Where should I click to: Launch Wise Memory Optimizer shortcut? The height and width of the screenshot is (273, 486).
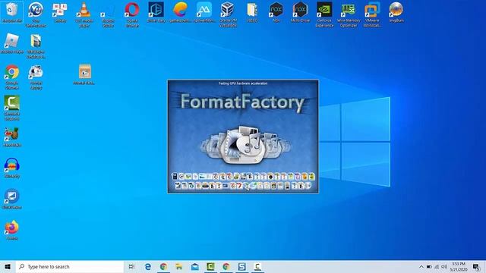point(348,14)
